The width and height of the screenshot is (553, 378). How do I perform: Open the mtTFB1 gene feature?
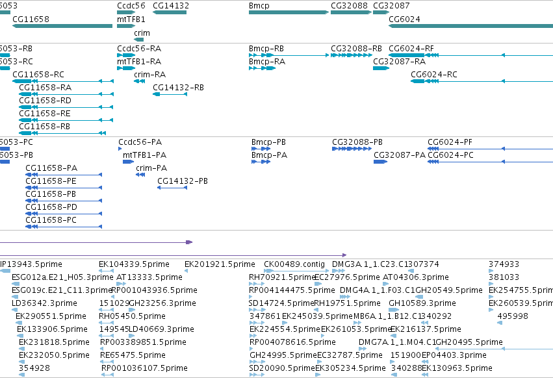126,26
